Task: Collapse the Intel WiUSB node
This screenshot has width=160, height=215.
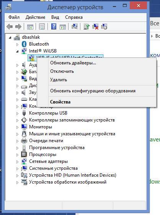Action: click(x=17, y=51)
